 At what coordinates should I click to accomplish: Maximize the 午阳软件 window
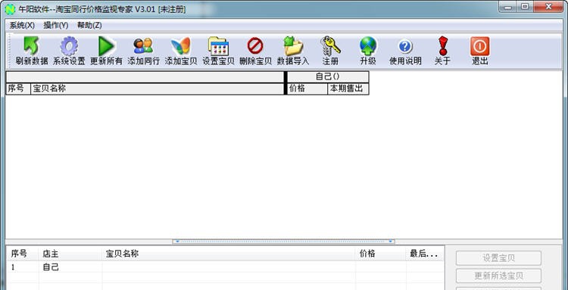click(x=525, y=6)
